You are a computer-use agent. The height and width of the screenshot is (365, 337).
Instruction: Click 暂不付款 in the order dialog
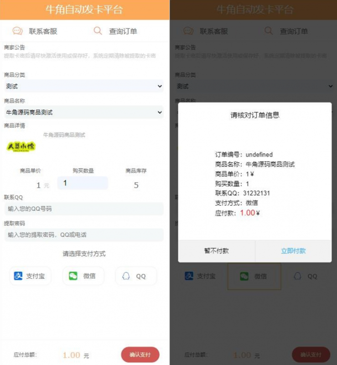(x=217, y=251)
